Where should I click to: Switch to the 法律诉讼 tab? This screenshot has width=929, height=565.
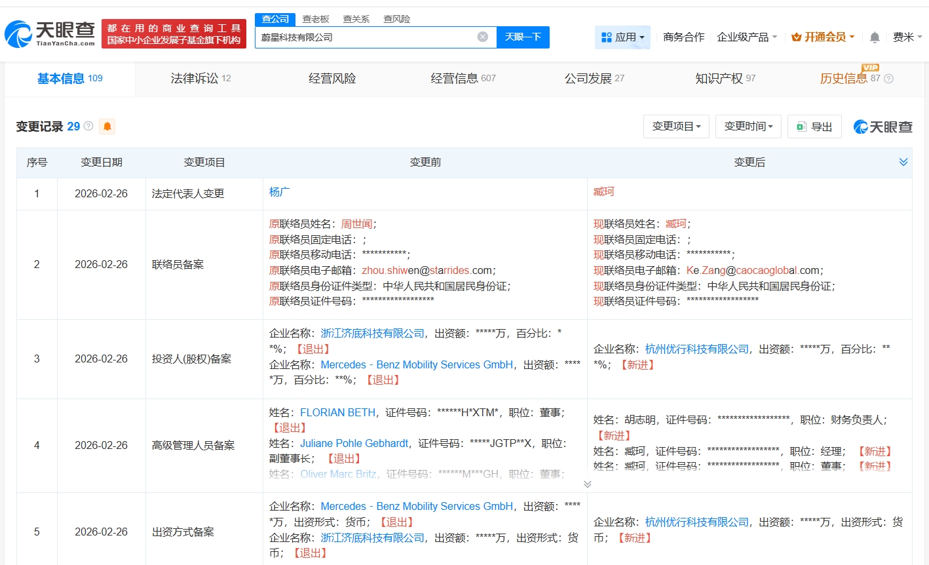[x=200, y=79]
